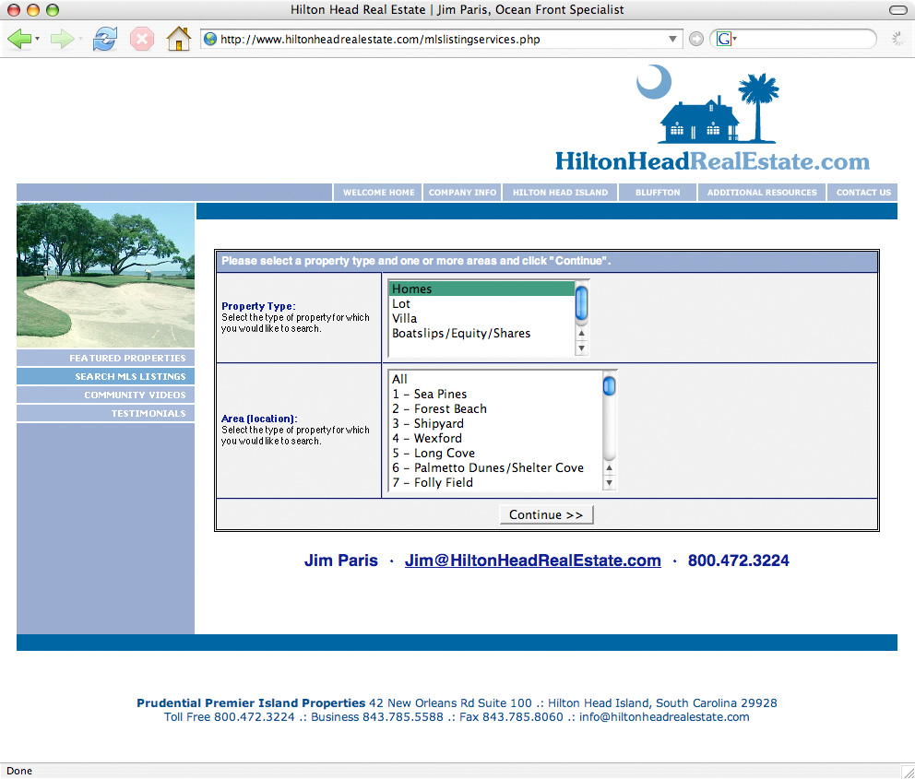The height and width of the screenshot is (779, 915).
Task: Select Homes in the property type list
Action: (x=481, y=289)
